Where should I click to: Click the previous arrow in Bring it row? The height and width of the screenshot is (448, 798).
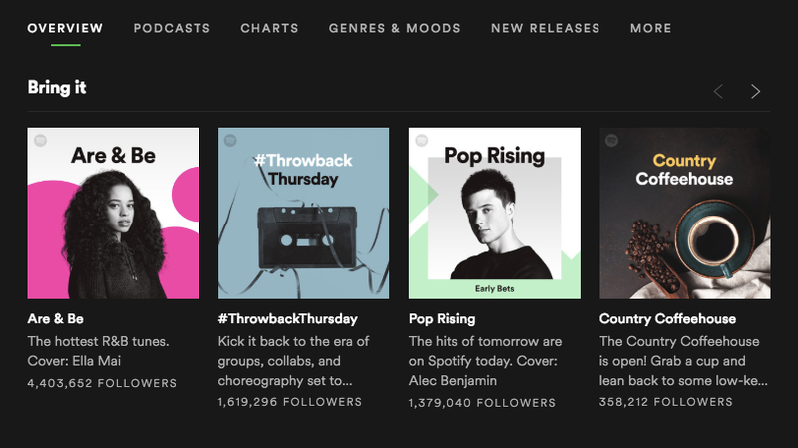click(718, 91)
